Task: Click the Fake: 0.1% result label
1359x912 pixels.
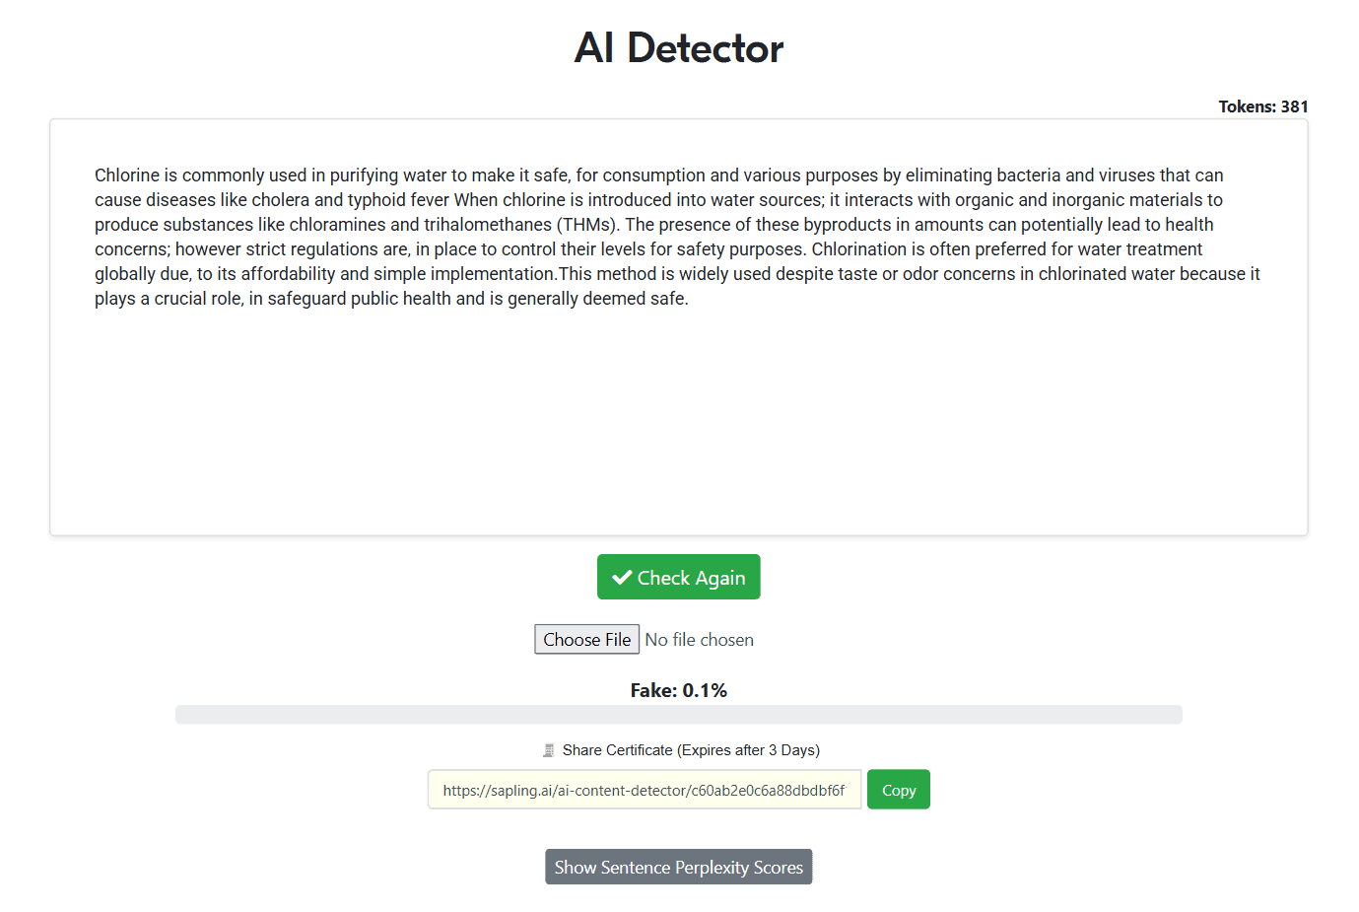Action: coord(678,690)
